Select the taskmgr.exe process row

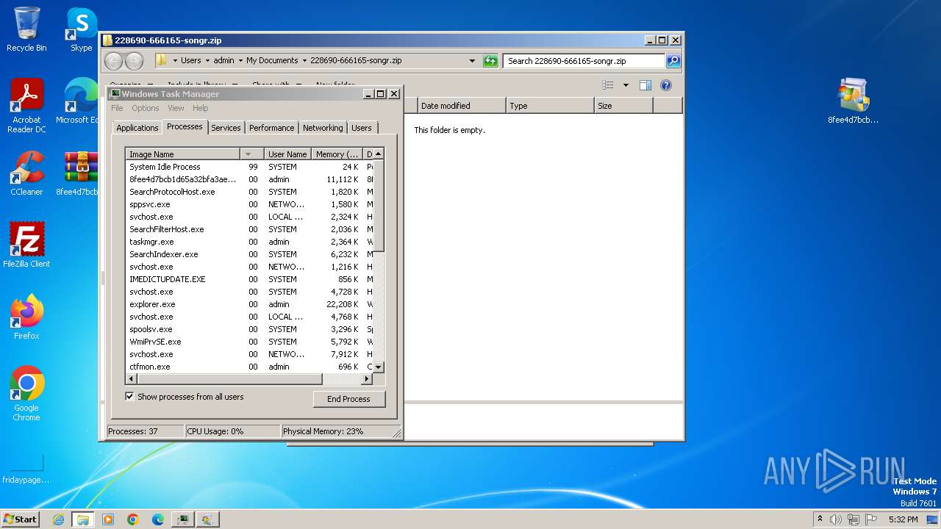[x=250, y=242]
